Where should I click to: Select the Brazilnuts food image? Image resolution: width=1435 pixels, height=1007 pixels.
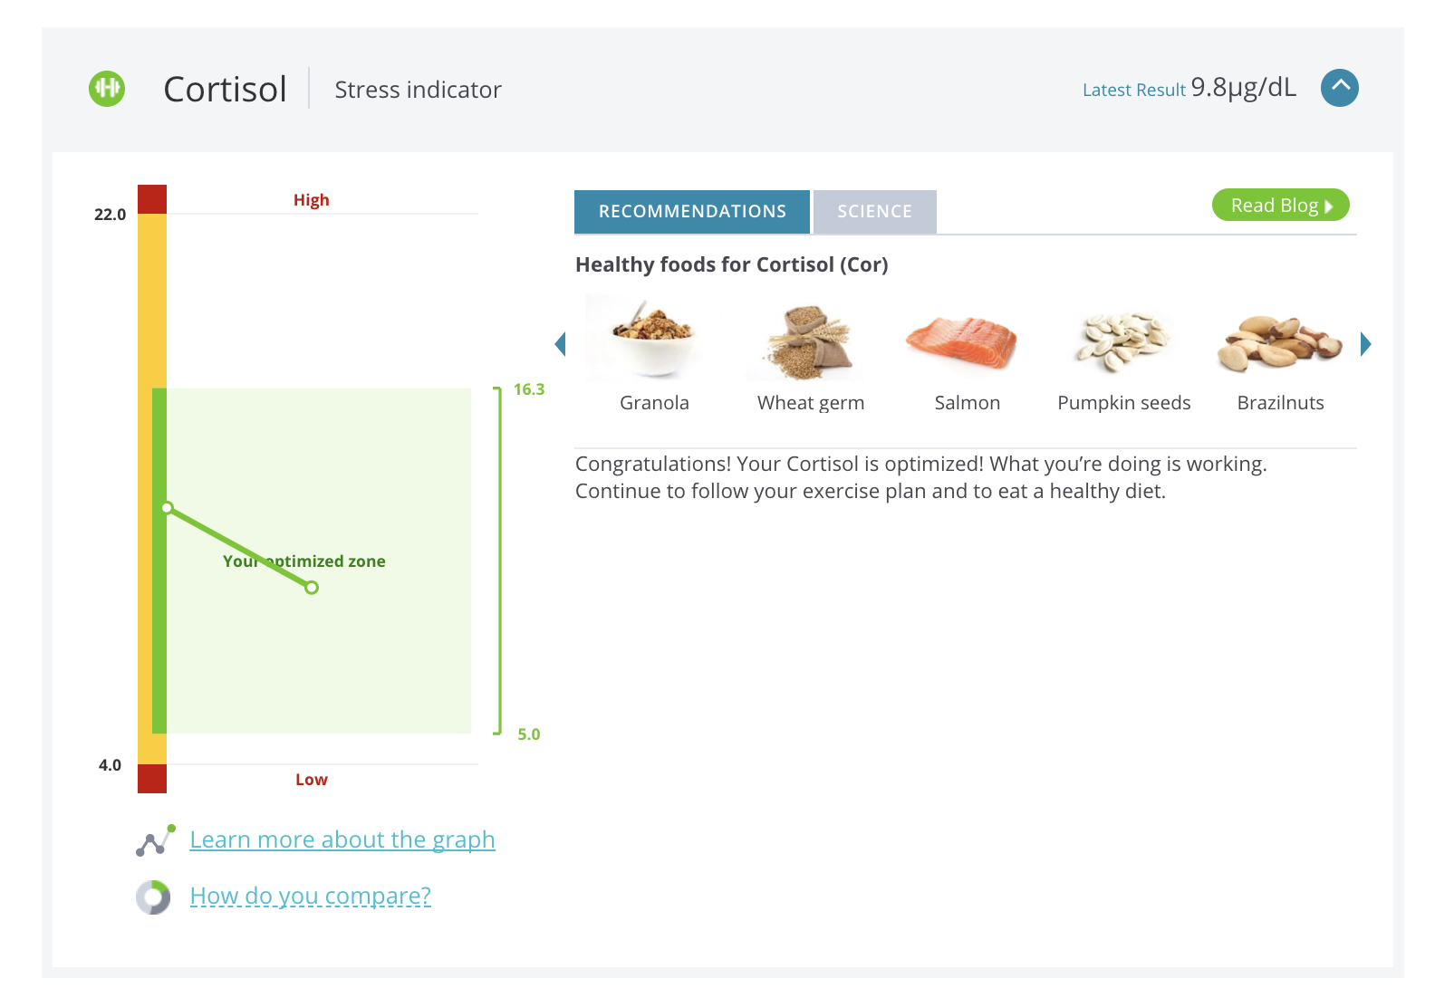pos(1279,343)
